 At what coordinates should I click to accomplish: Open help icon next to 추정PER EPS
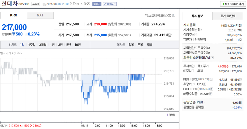pyautogui.click(x=205, y=84)
